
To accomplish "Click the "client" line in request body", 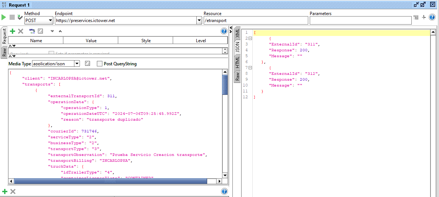I will click(67, 79).
